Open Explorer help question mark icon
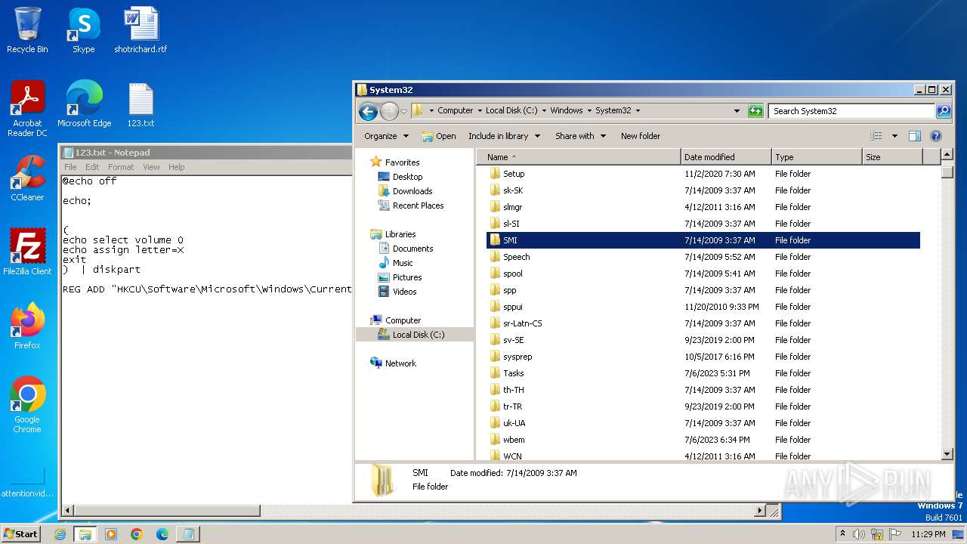Image resolution: width=967 pixels, height=544 pixels. pyautogui.click(x=936, y=136)
